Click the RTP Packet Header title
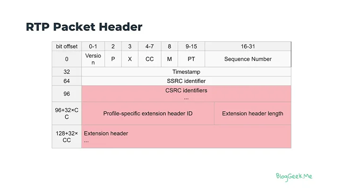The height and width of the screenshot is (190, 340). coord(84,27)
